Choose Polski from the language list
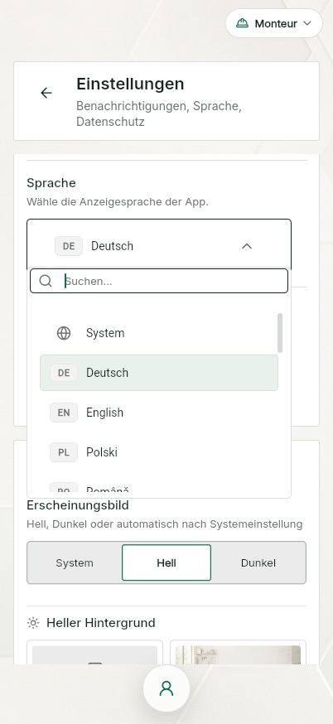 (x=159, y=452)
